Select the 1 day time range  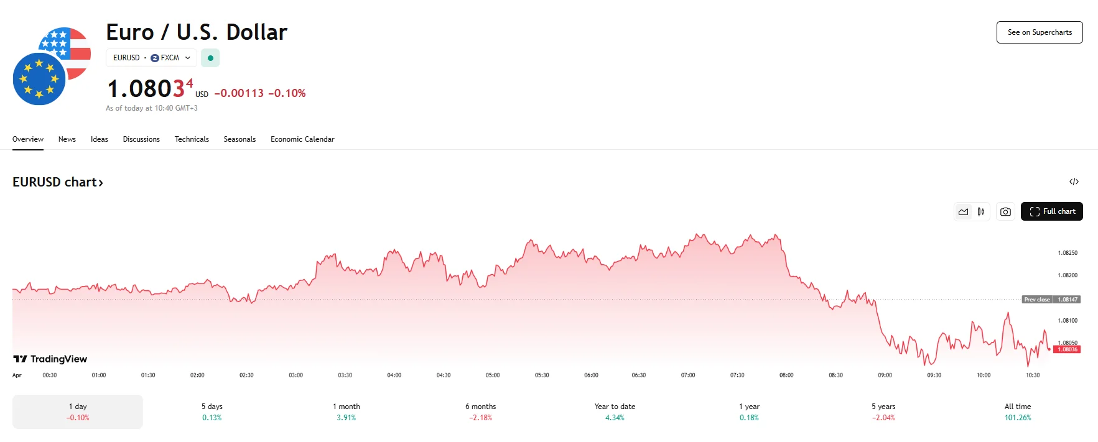[78, 412]
